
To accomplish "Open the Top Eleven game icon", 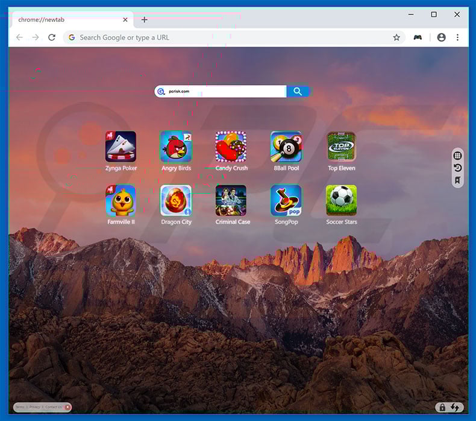I will [x=341, y=146].
